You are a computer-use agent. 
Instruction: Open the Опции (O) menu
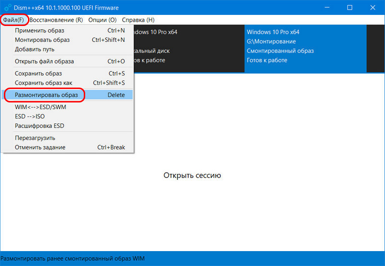click(103, 20)
